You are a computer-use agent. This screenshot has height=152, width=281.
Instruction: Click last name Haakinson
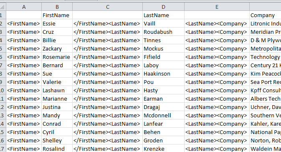point(163,73)
